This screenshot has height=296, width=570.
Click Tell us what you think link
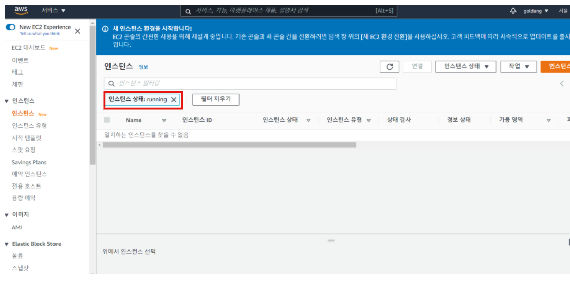(40, 34)
